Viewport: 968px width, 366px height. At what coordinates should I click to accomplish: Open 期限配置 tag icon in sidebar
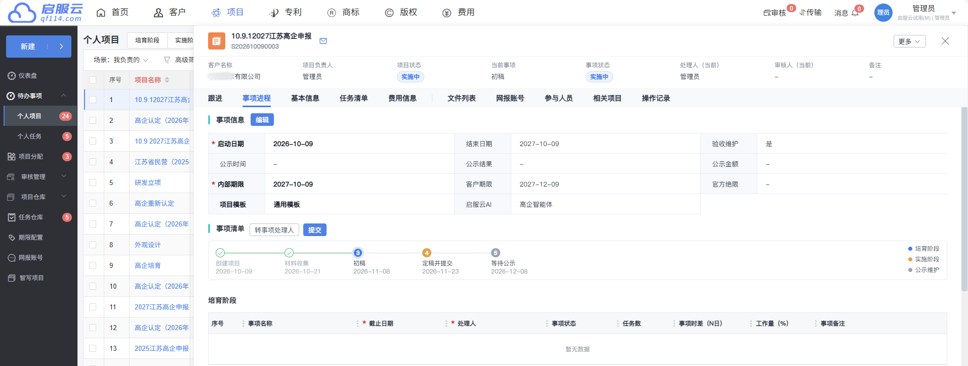pyautogui.click(x=12, y=238)
